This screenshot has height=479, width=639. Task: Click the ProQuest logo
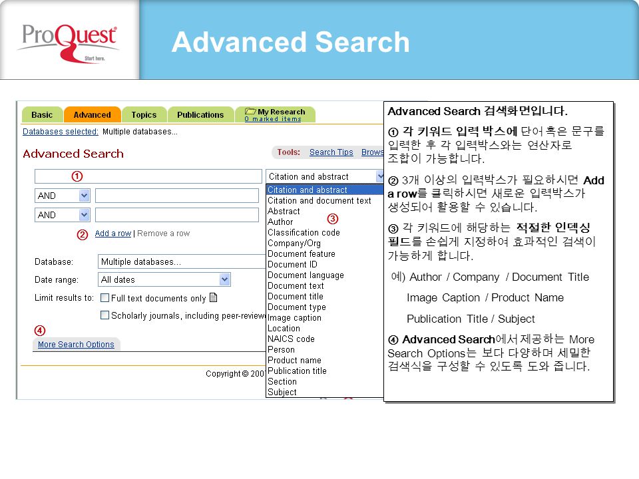[69, 43]
